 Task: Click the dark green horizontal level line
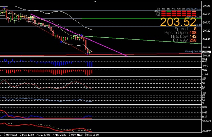pos(141,19)
